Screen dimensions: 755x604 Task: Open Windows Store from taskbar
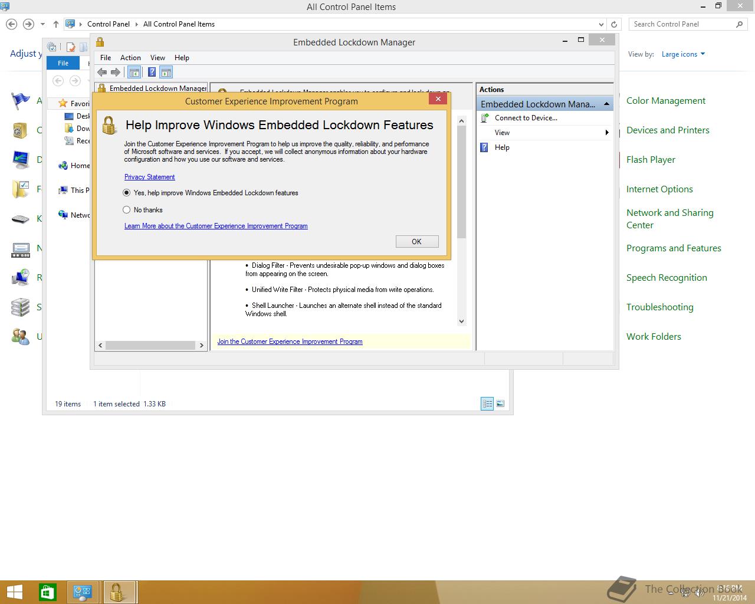[x=47, y=592]
